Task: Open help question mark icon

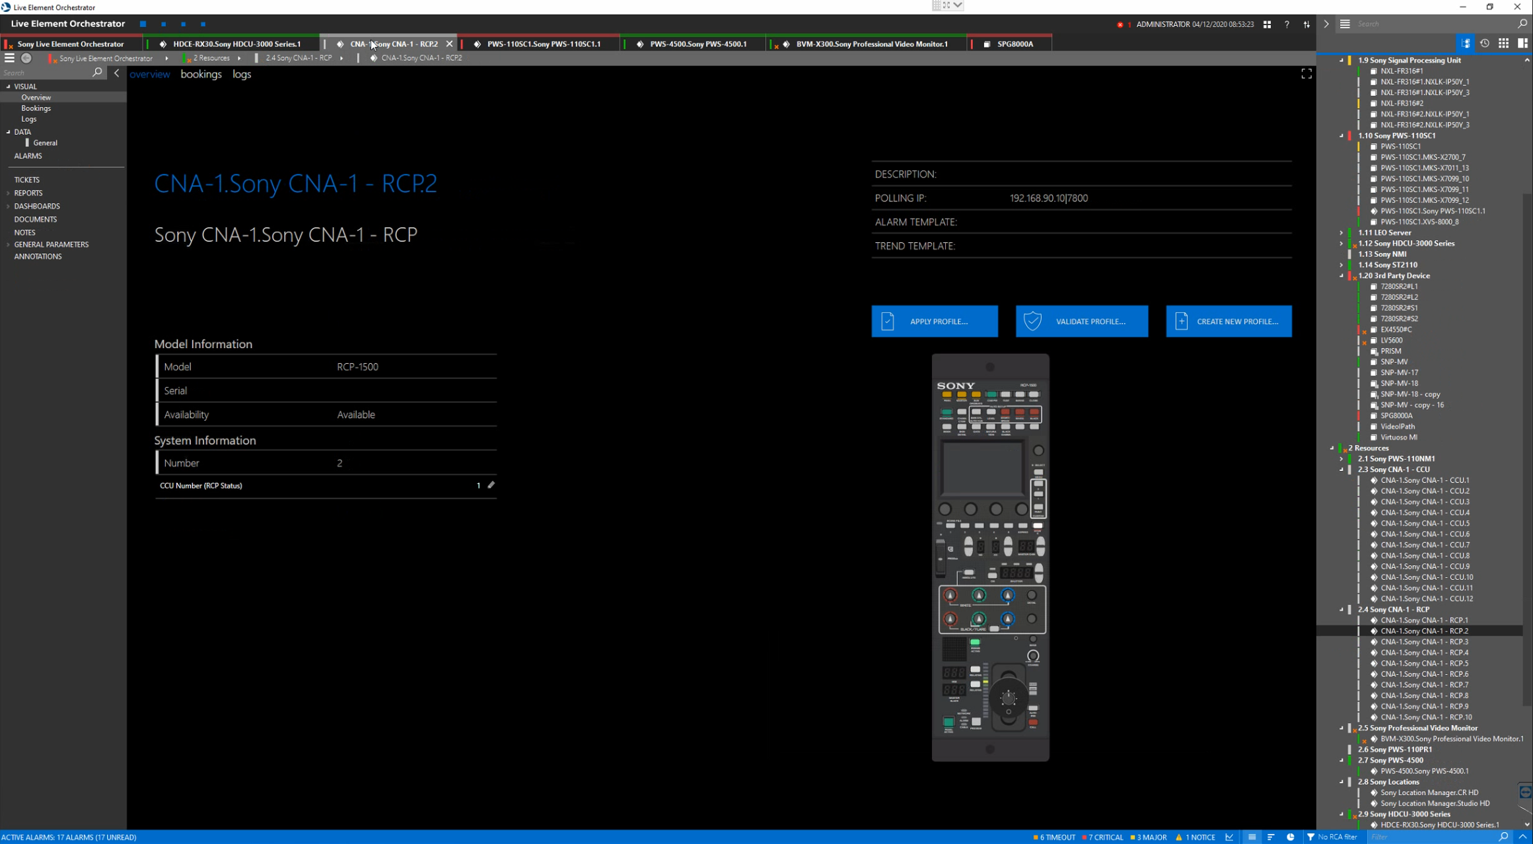Action: pos(1287,24)
